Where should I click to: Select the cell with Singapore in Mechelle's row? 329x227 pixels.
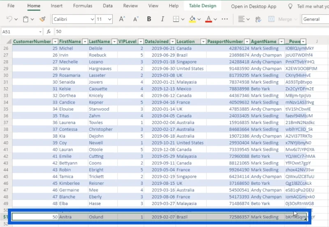pyautogui.click(x=191, y=62)
